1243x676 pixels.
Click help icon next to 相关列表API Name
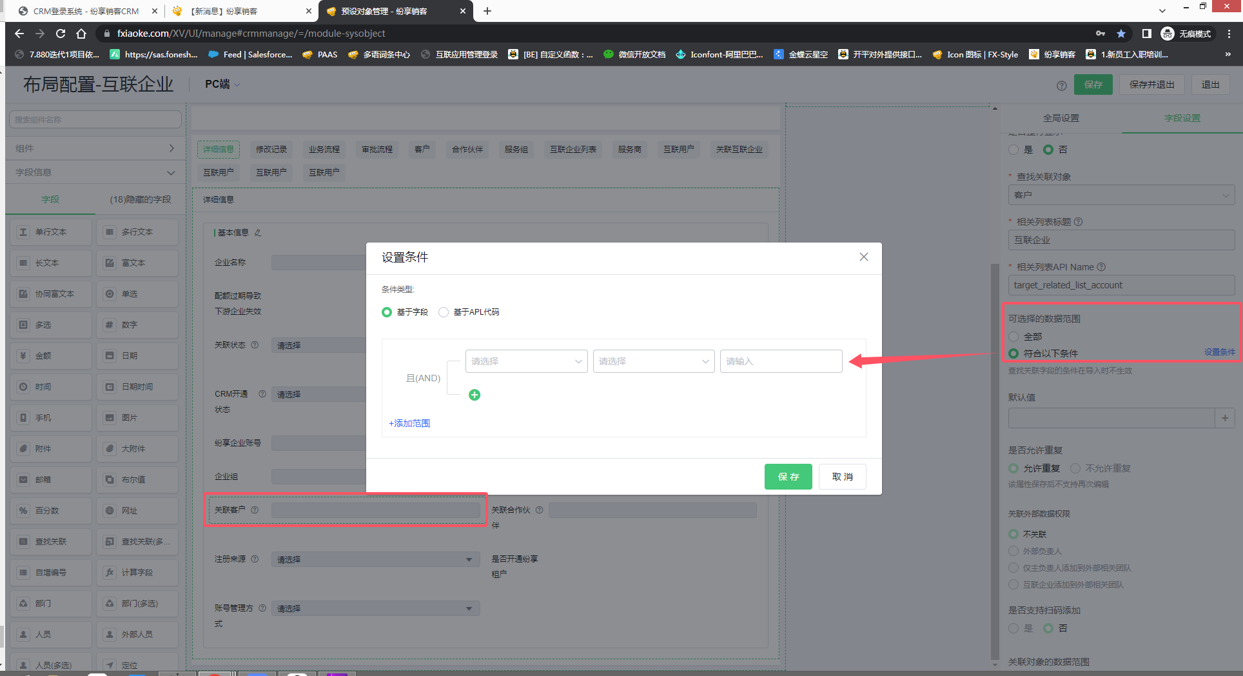pyautogui.click(x=1101, y=267)
